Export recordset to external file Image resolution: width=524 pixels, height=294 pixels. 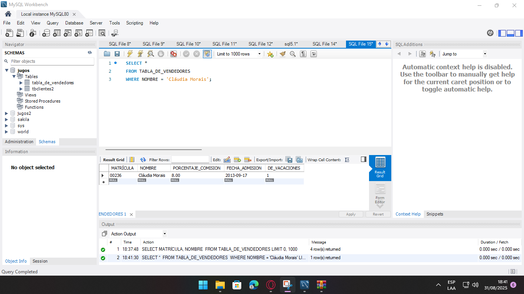[x=289, y=160]
